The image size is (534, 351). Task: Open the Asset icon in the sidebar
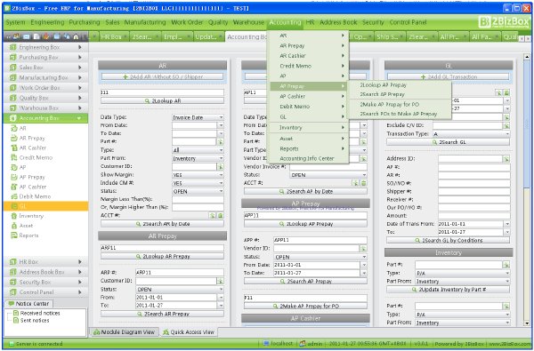click(14, 226)
